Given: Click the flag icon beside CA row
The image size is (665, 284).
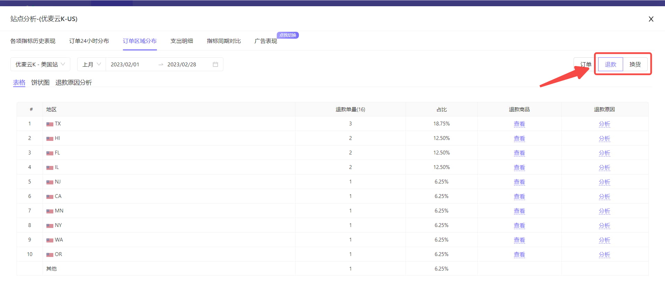Looking at the screenshot, I should pos(50,197).
